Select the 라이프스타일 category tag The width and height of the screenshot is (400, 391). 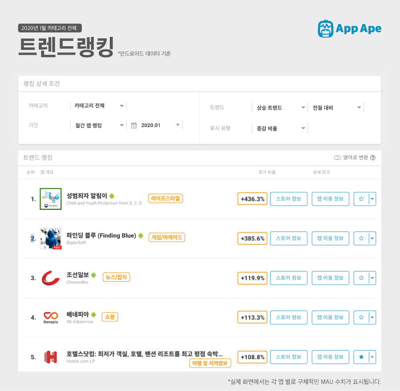(166, 199)
